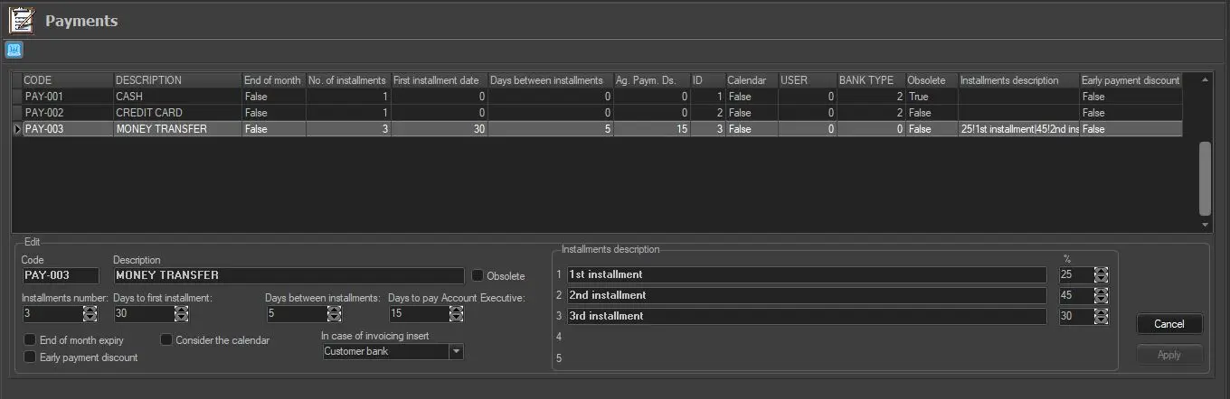Viewport: 1230px width, 399px height.
Task: Sort by the DESCRIPTION column header
Action: [x=177, y=80]
